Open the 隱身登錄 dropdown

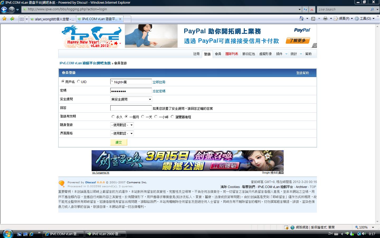tap(122, 125)
